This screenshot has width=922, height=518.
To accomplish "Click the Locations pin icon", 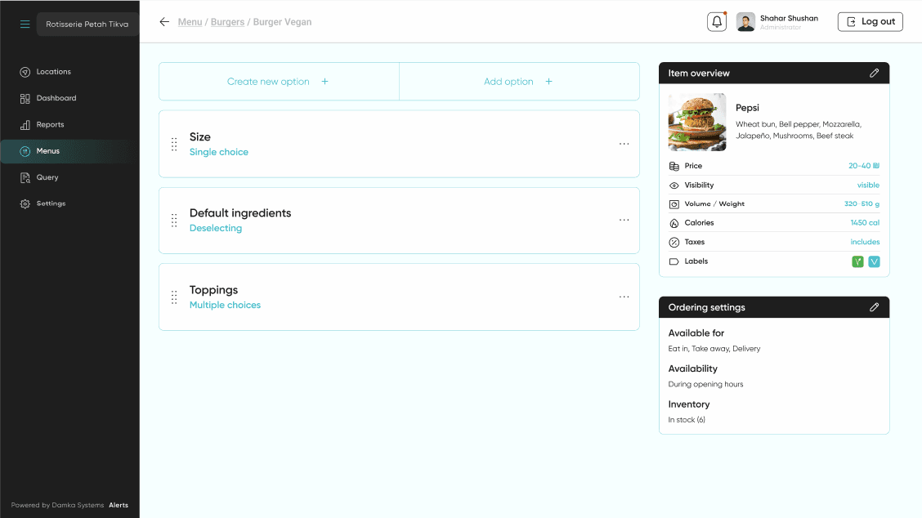I will [x=25, y=73].
